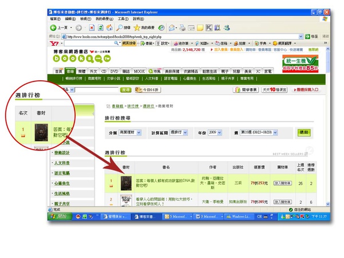Image resolution: width=344 pixels, height=258 pixels.
Task: Click the yellow note icon in IE toolbar
Action: [x=200, y=28]
